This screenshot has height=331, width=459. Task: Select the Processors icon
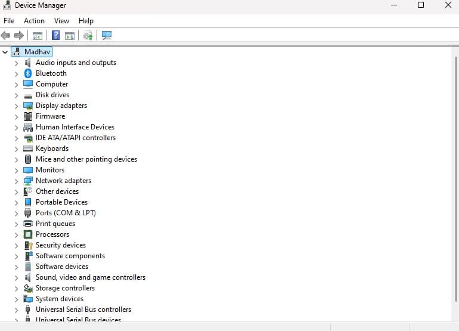pyautogui.click(x=28, y=234)
